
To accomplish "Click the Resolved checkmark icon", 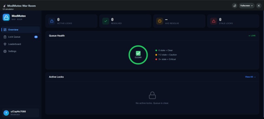I will tap(106, 21).
